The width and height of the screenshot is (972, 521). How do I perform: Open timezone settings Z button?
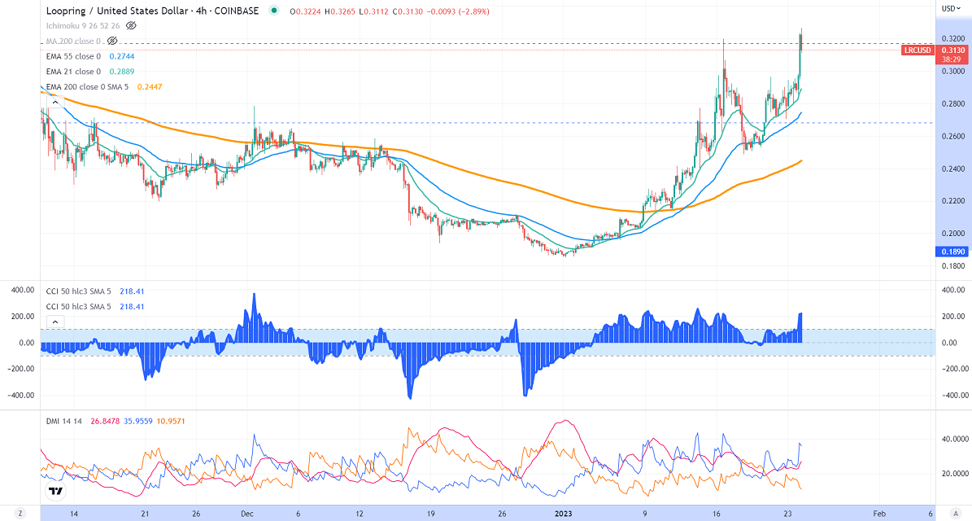[21, 514]
